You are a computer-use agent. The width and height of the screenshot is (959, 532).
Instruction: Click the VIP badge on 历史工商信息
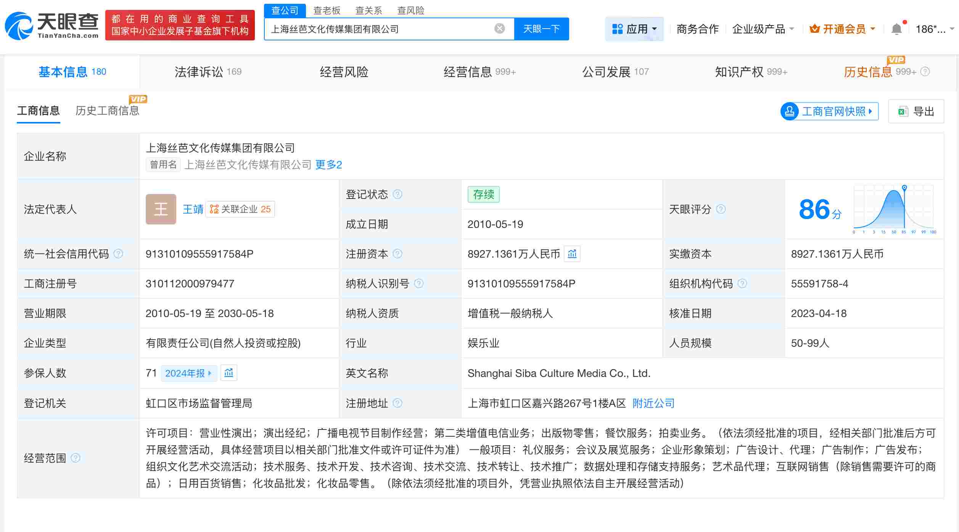138,99
